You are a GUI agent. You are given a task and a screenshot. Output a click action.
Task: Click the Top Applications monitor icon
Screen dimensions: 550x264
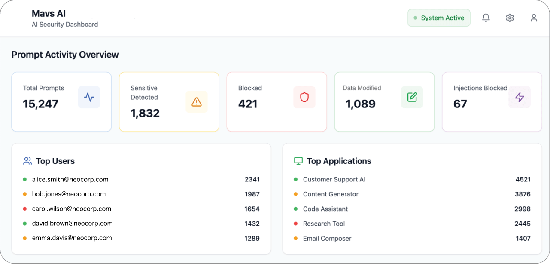click(298, 161)
